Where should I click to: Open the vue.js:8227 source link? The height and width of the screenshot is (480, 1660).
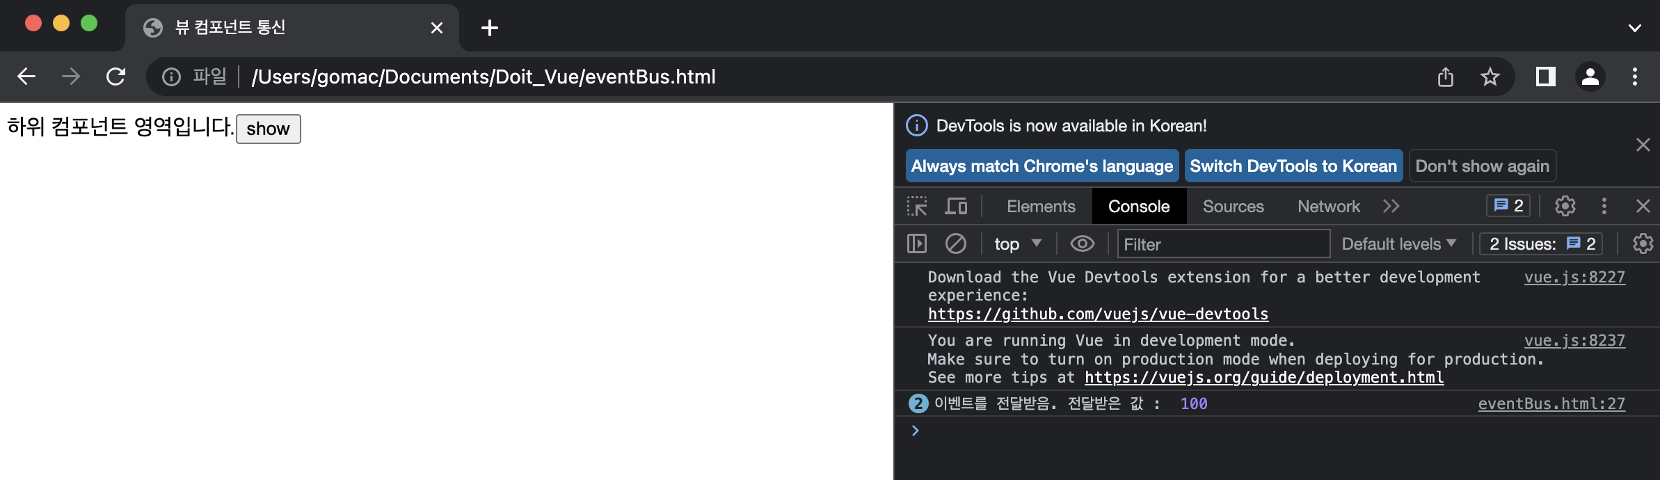point(1574,277)
